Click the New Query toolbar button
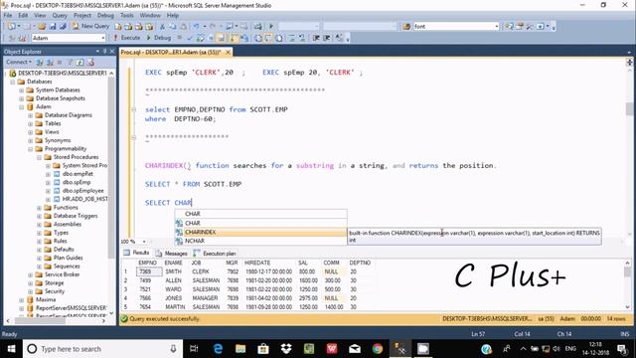Screen dimensions: 636x358 coord(91,26)
